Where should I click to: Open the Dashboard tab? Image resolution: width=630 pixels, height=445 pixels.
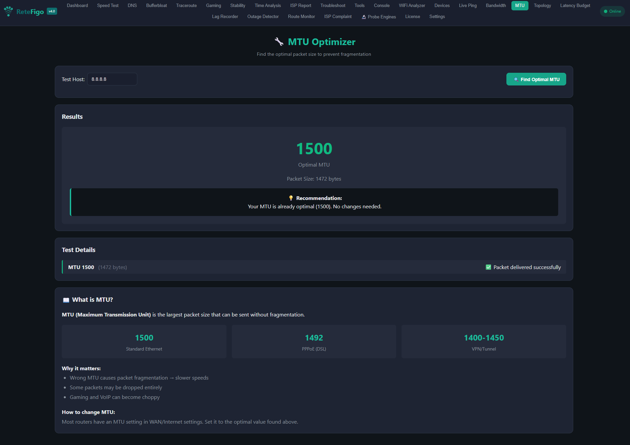point(77,6)
